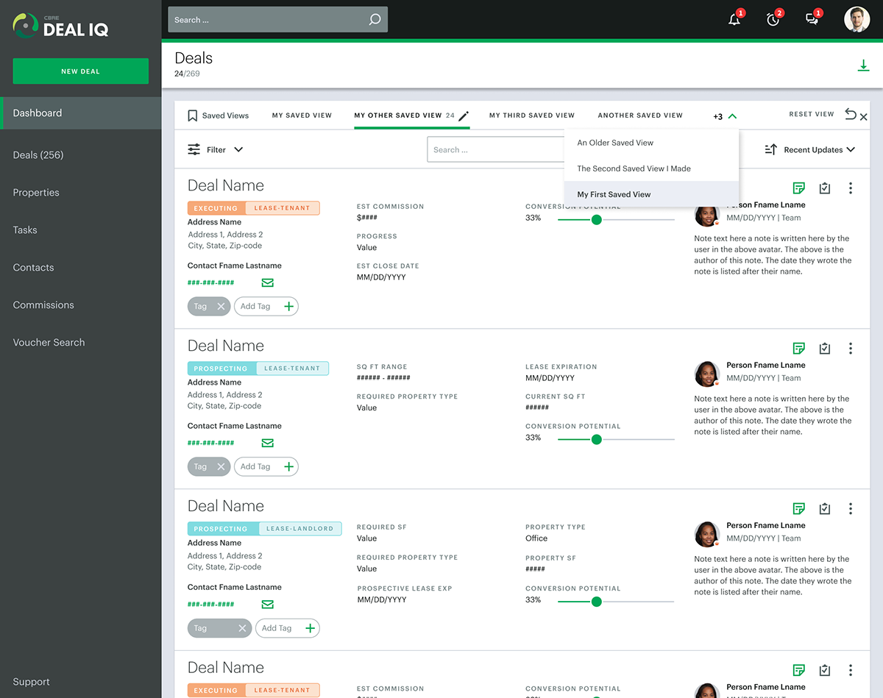
Task: Click the sort order icon beside Recent Updates
Action: click(x=771, y=149)
